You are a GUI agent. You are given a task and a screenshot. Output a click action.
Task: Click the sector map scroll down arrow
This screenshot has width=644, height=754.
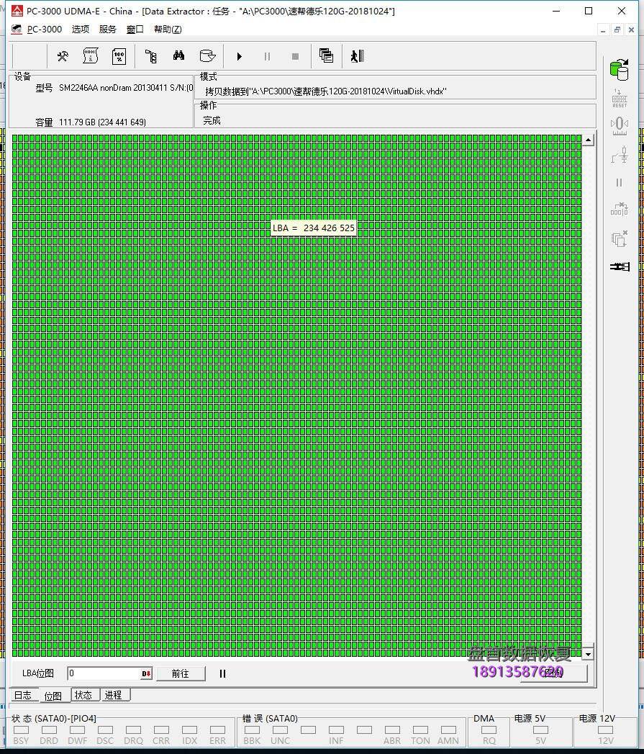click(589, 654)
